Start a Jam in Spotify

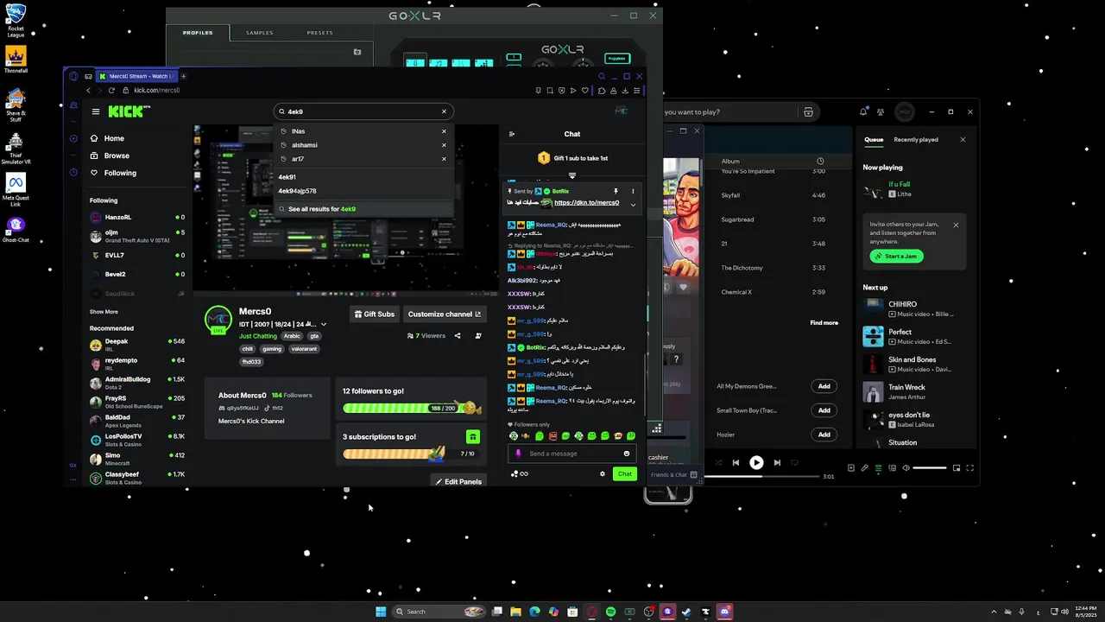(x=897, y=256)
